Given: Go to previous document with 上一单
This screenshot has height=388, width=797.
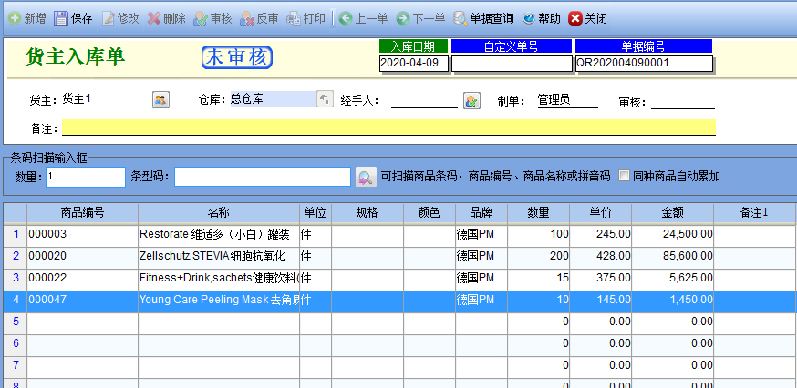Looking at the screenshot, I should coord(347,18).
